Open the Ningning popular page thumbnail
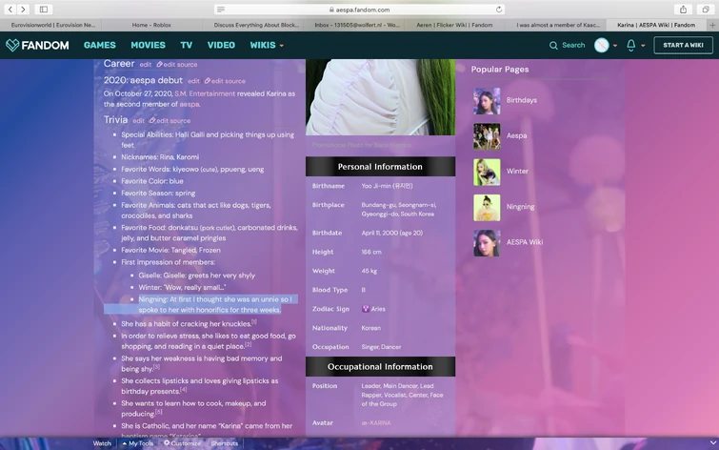 (x=487, y=208)
